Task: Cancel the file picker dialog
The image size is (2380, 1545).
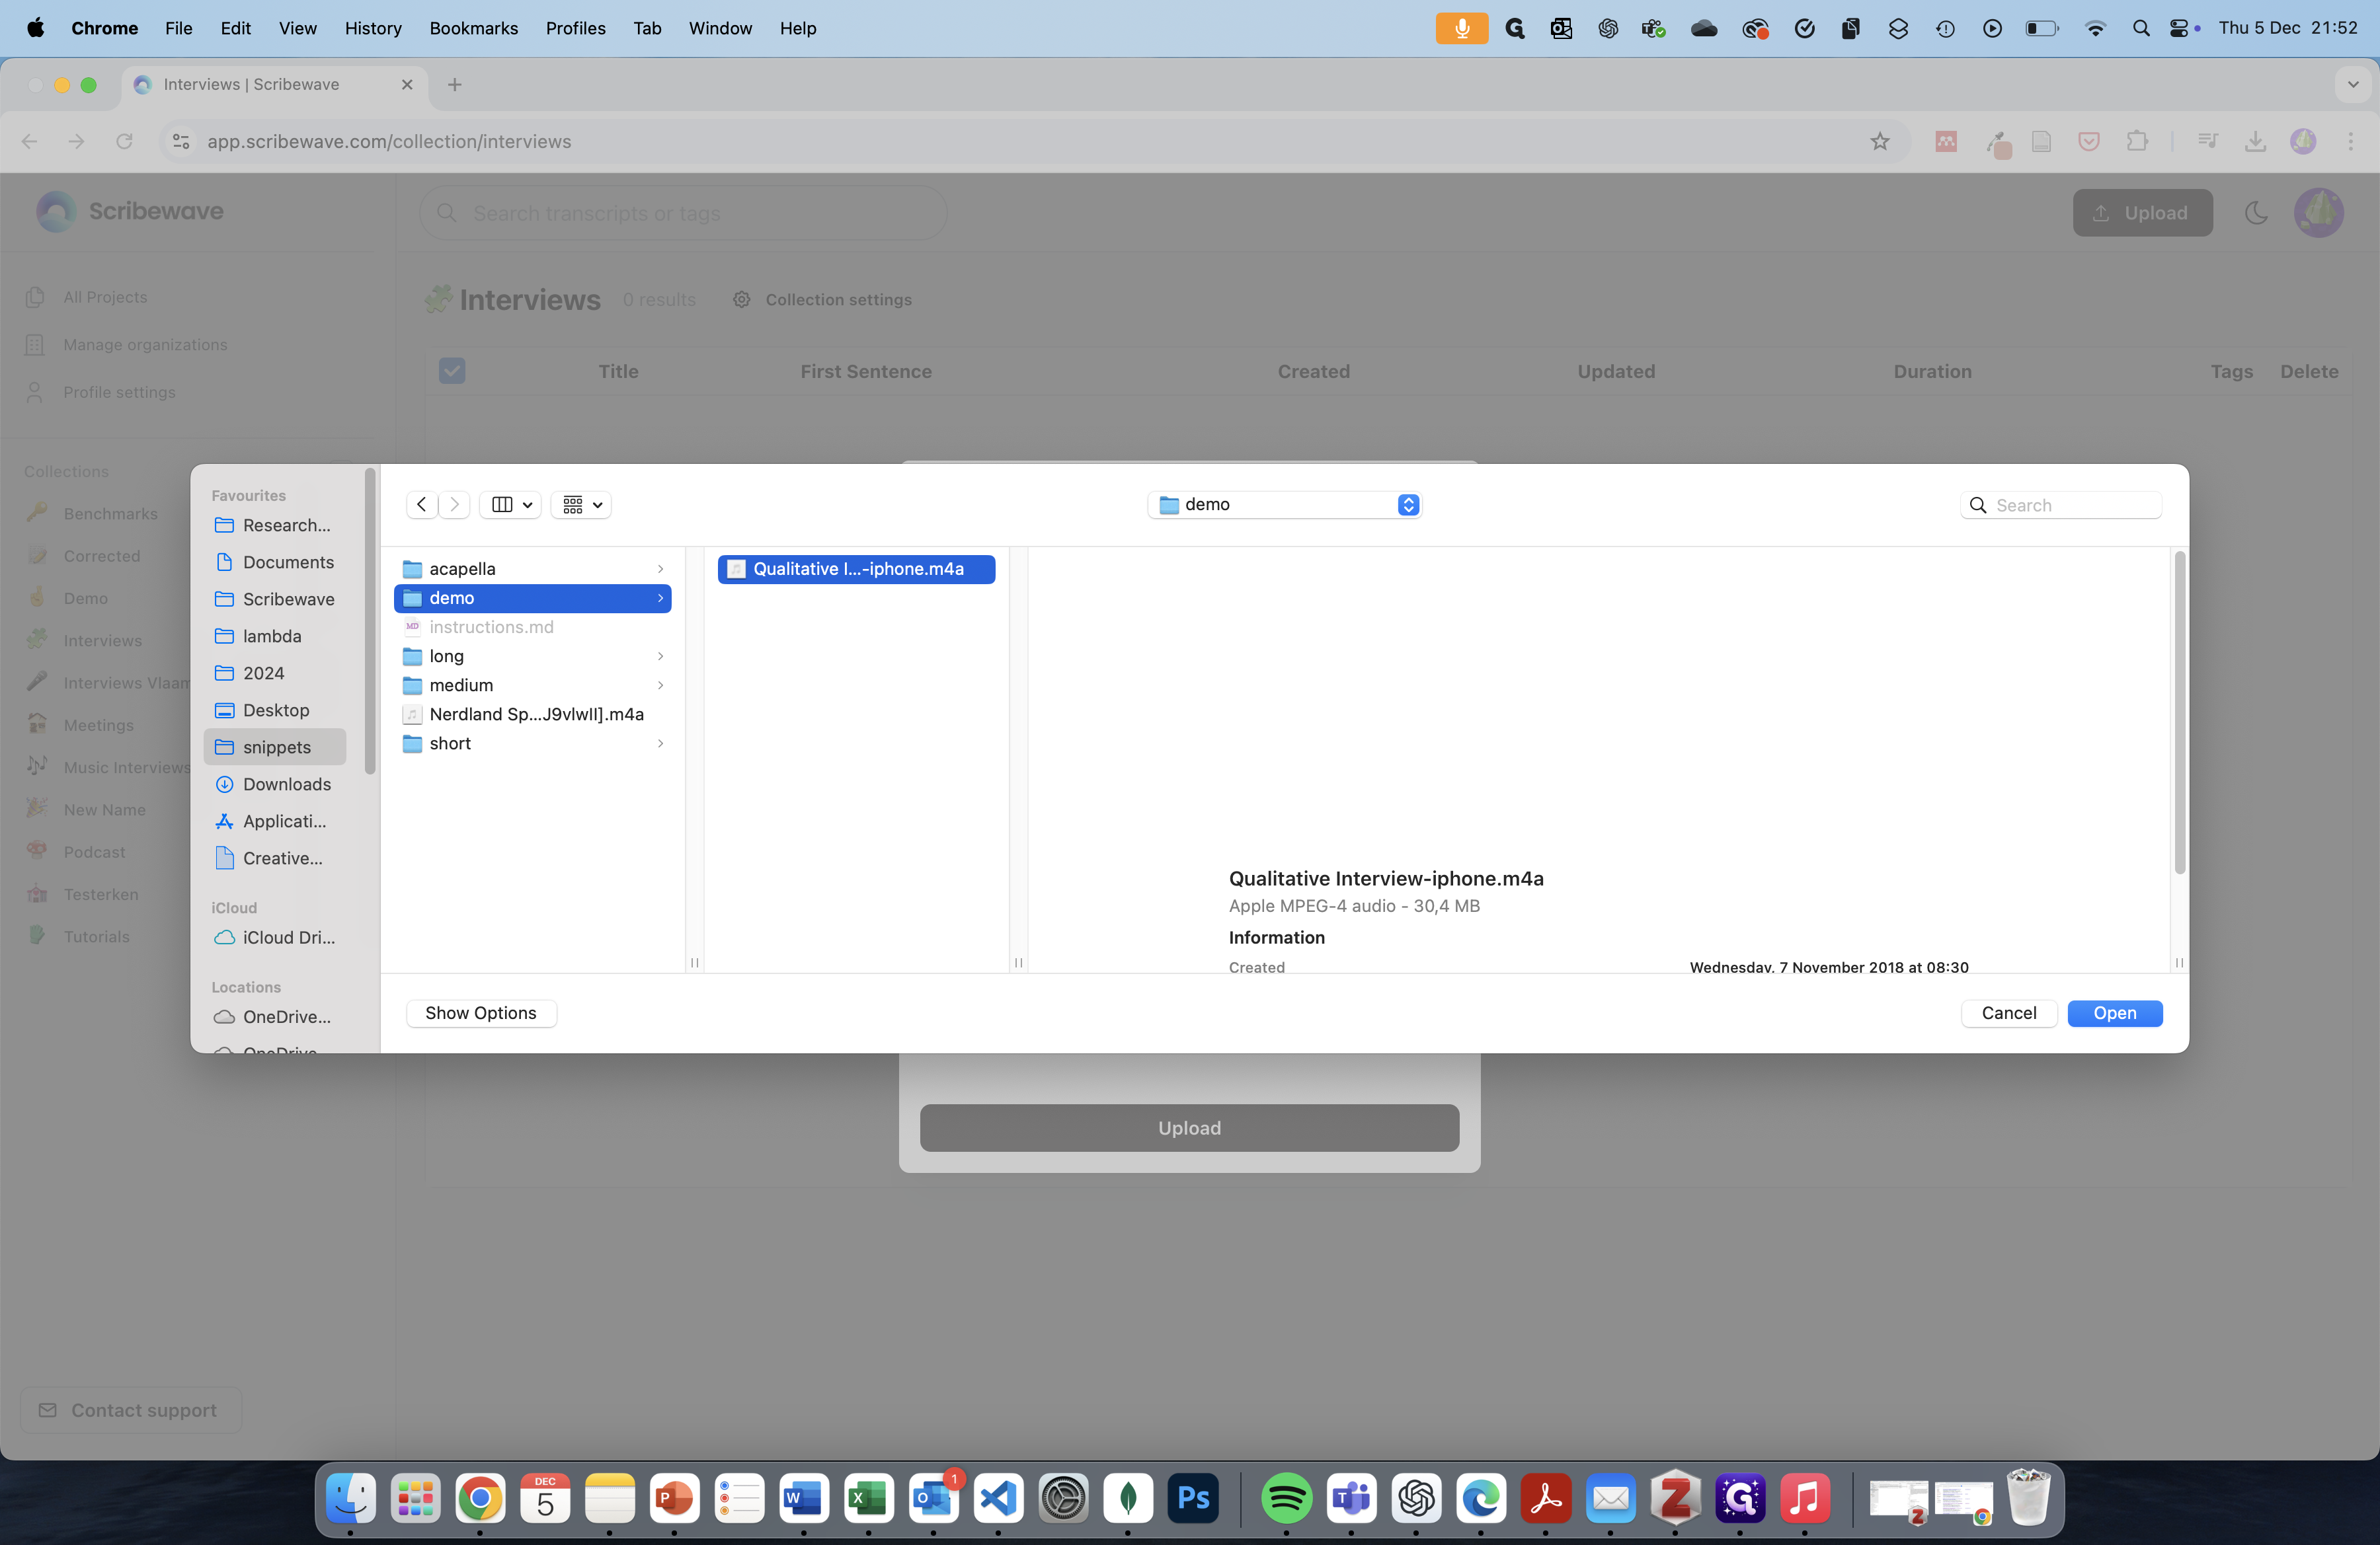Action: point(2008,1012)
